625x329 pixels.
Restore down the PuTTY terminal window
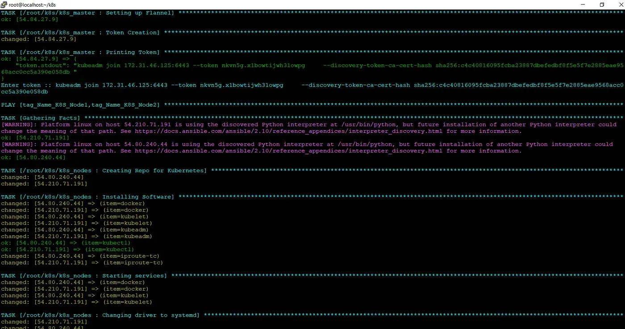click(602, 4)
